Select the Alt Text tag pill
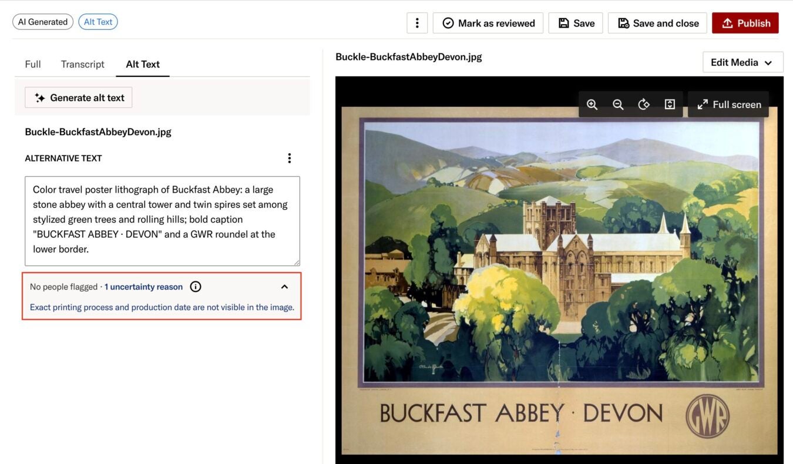This screenshot has width=793, height=464. click(x=98, y=22)
